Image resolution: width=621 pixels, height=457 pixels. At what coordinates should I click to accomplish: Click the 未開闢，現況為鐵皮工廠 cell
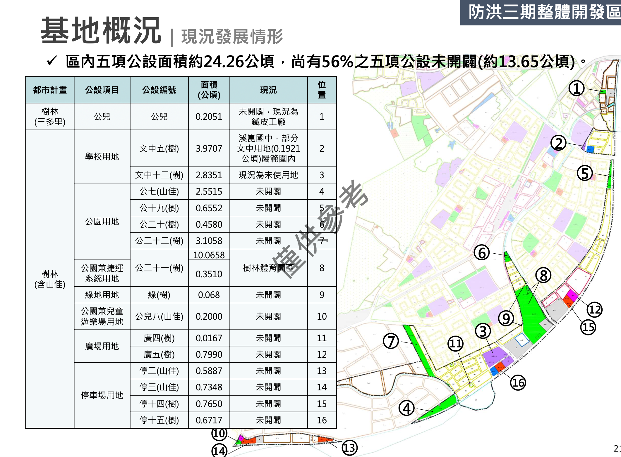(x=268, y=117)
